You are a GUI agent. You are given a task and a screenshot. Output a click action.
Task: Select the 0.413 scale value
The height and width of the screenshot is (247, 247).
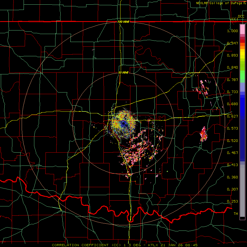click(232, 165)
